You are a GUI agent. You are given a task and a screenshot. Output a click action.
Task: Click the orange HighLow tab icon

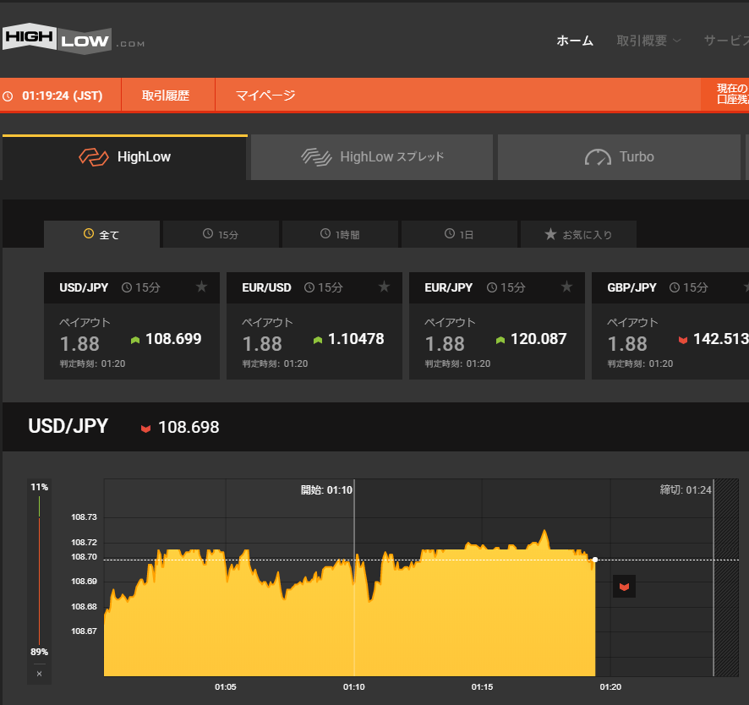(94, 157)
